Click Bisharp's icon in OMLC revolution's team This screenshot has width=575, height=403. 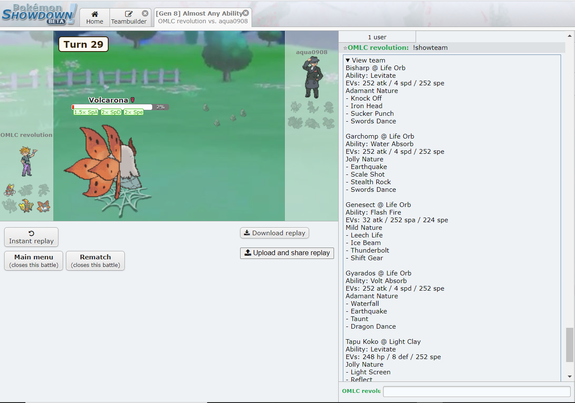click(10, 191)
